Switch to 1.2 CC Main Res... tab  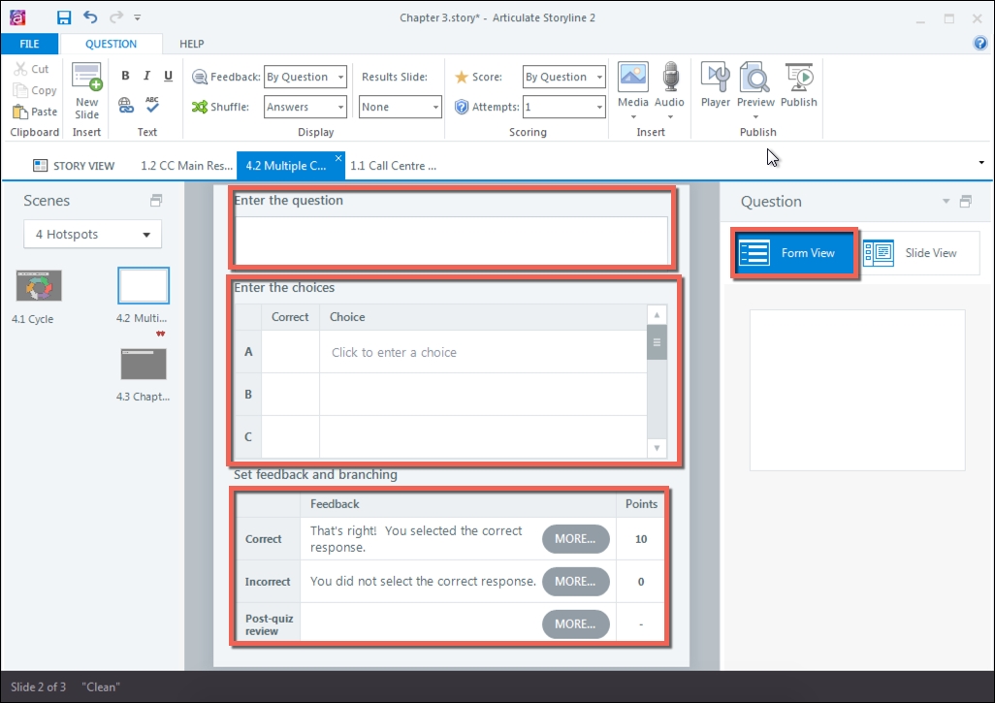(186, 166)
